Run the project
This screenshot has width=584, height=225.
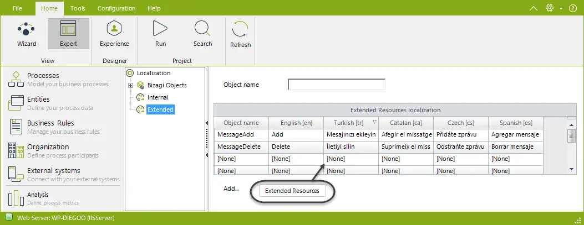pyautogui.click(x=160, y=34)
